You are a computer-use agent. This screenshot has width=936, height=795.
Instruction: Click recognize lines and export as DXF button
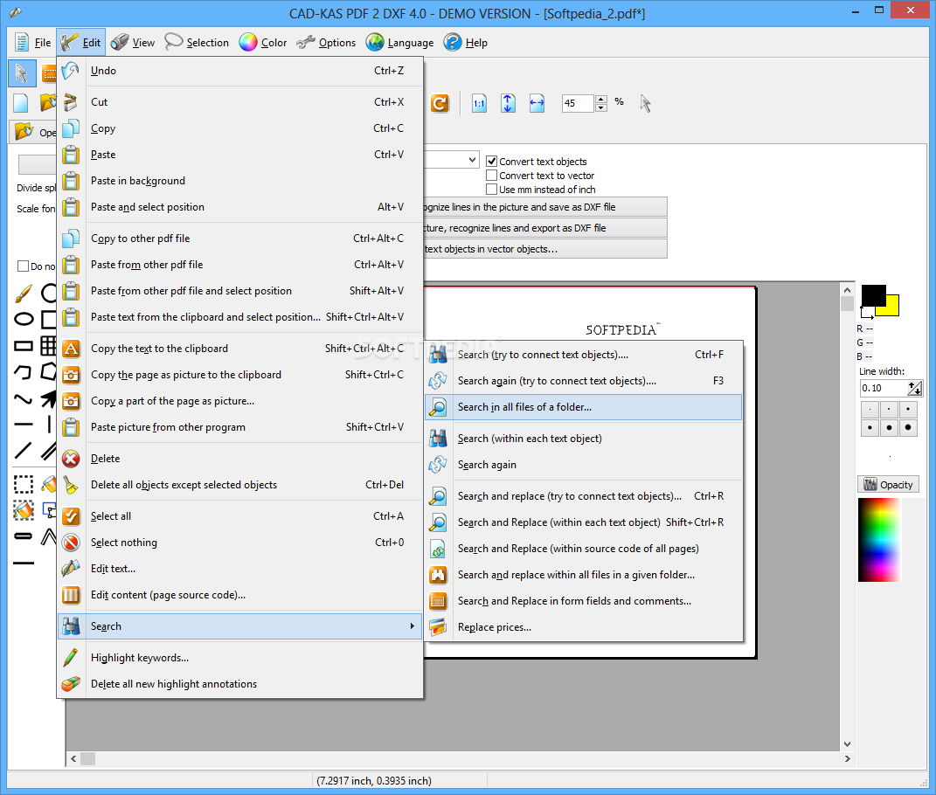coord(545,228)
